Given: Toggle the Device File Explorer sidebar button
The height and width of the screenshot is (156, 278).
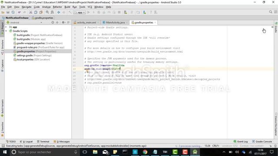Looking at the screenshot, I should [x=276, y=124].
